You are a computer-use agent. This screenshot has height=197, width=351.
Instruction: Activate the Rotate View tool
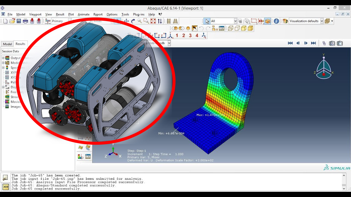click(133, 21)
